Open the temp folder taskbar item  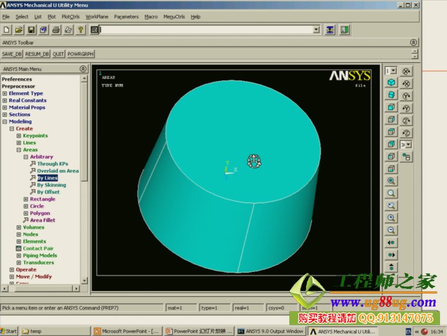coord(54,331)
